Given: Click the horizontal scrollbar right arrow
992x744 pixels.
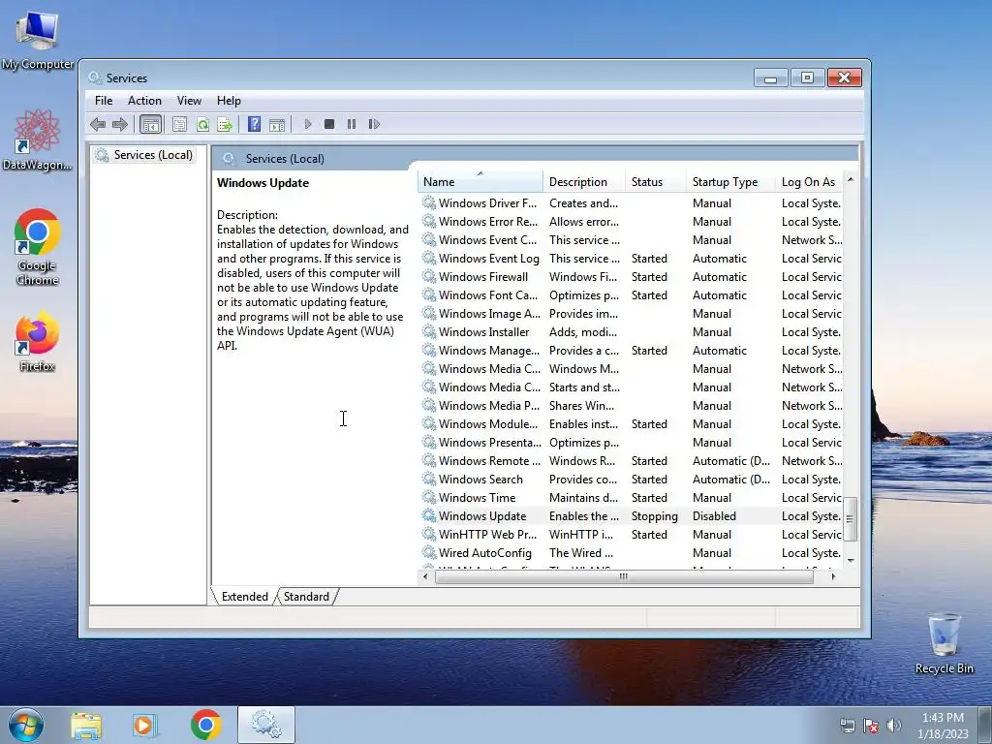Looking at the screenshot, I should coord(834,576).
